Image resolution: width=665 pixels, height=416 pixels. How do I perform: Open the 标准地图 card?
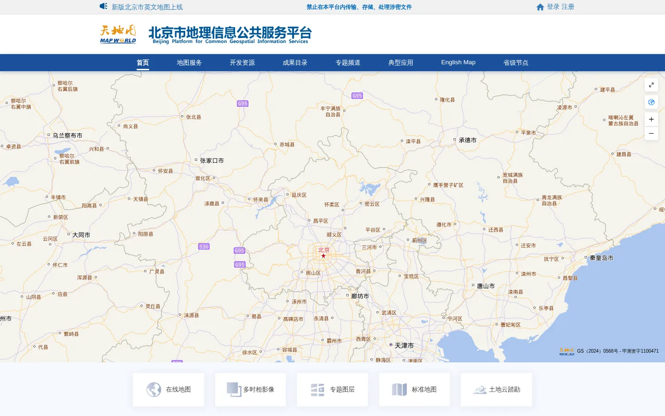coord(414,390)
